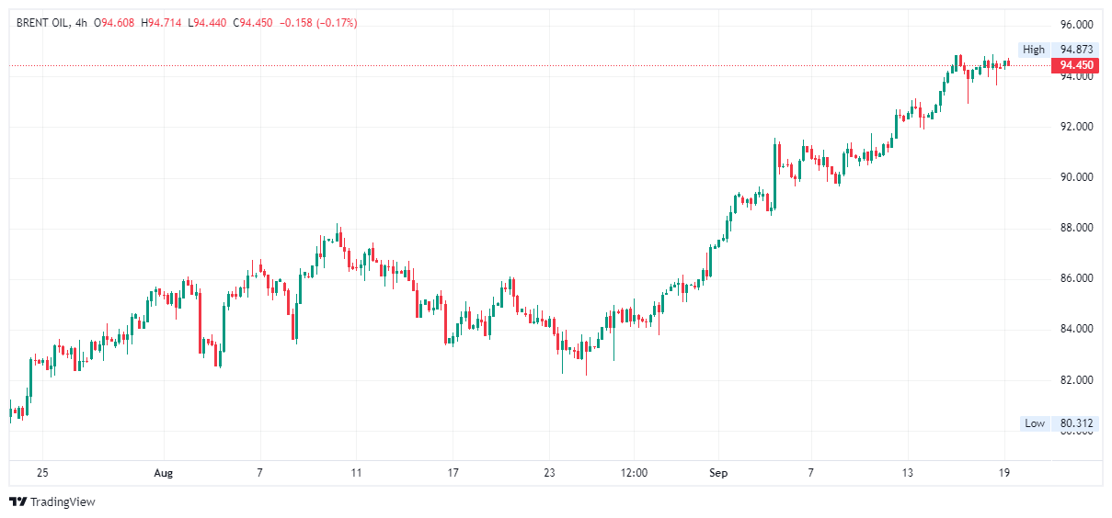This screenshot has height=518, width=1112.
Task: Click the 82.000 price axis label
Action: pyautogui.click(x=1076, y=380)
